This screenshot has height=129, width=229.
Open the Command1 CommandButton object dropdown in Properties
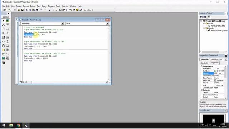(x=226, y=60)
